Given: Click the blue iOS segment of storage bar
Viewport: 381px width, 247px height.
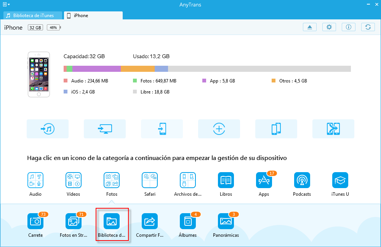Looking at the screenshot, I should pyautogui.click(x=161, y=69).
